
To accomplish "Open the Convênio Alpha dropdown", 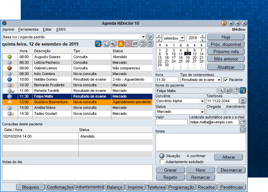I will point(202,101).
